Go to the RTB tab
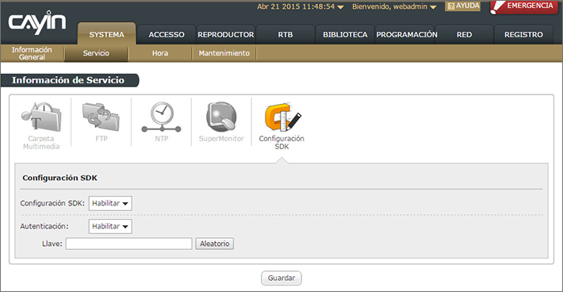The width and height of the screenshot is (563, 292). 285,34
